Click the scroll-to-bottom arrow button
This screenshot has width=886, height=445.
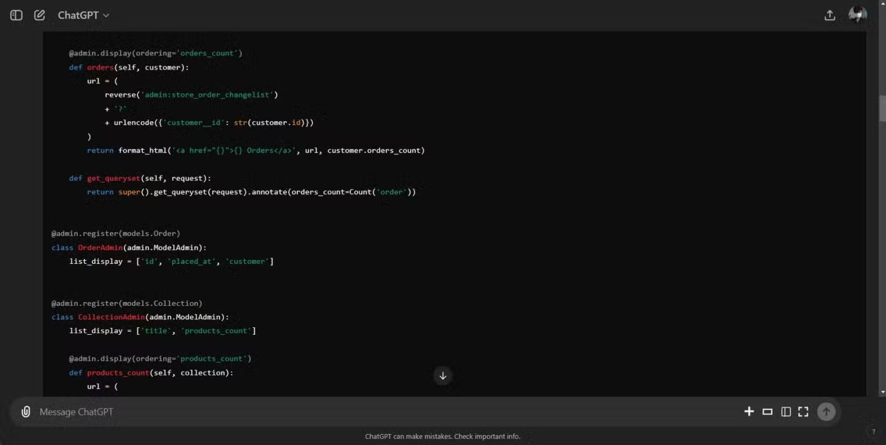coord(443,376)
